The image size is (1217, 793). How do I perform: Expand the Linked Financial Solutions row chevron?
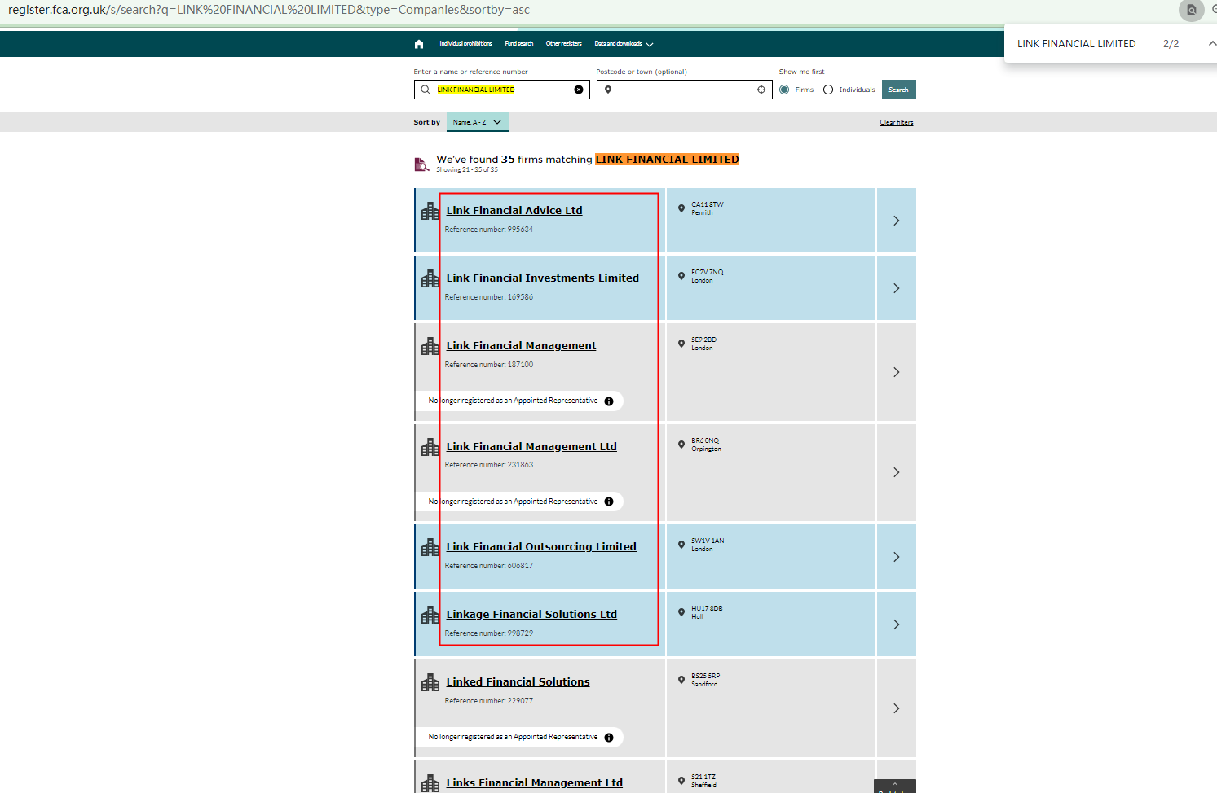coord(897,708)
